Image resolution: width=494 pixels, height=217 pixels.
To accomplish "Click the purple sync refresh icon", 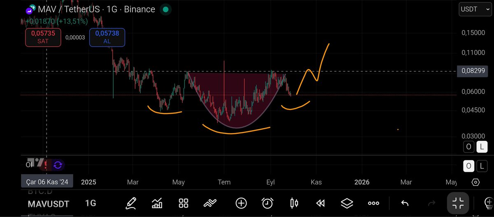I will point(58,165).
